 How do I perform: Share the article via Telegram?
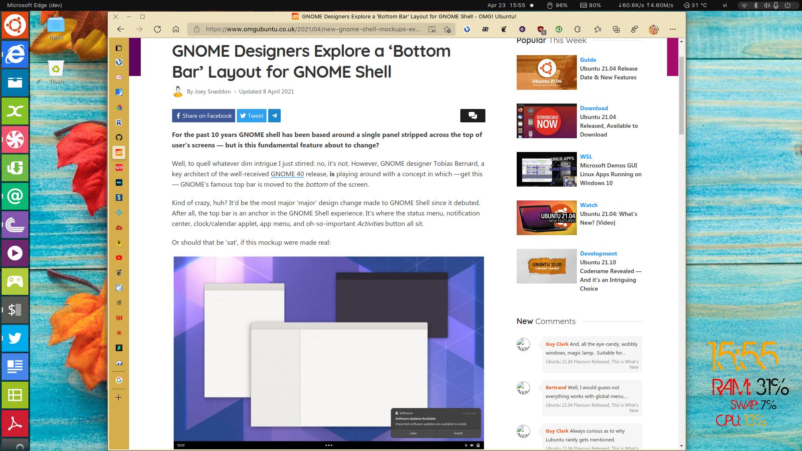[274, 116]
